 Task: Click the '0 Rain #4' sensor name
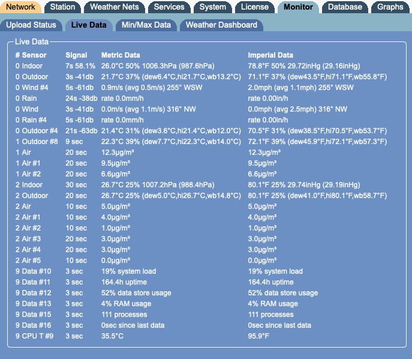(x=31, y=120)
